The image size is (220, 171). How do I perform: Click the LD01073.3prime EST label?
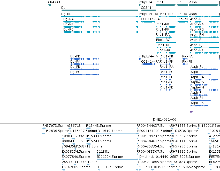coord(184,162)
